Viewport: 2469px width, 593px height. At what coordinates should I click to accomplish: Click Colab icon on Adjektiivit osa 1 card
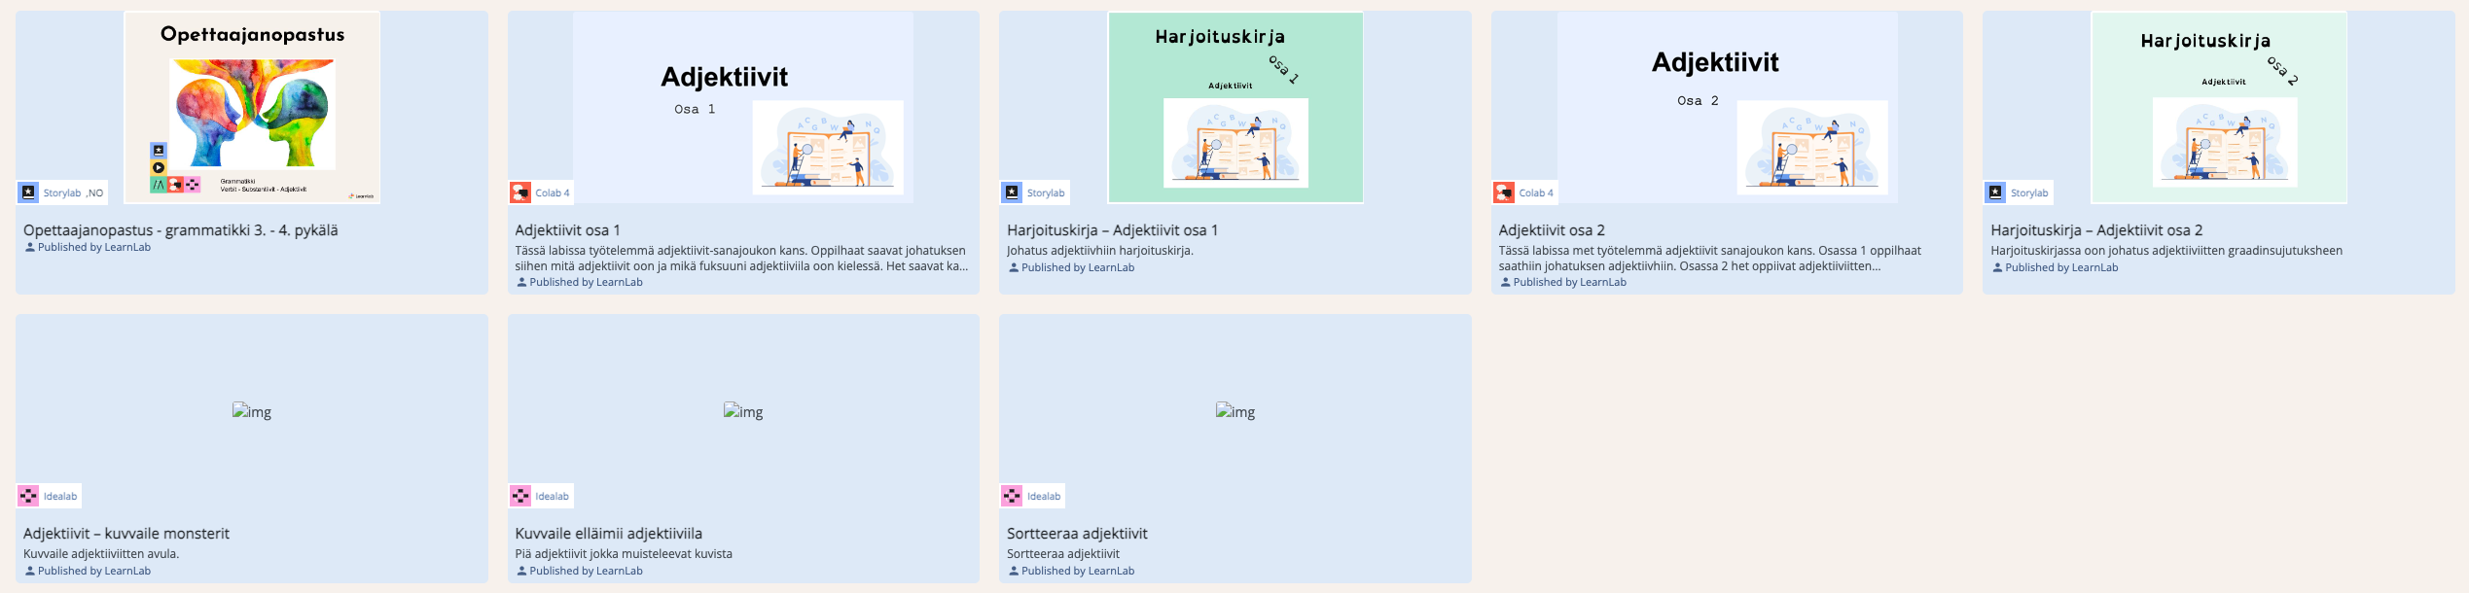(521, 192)
